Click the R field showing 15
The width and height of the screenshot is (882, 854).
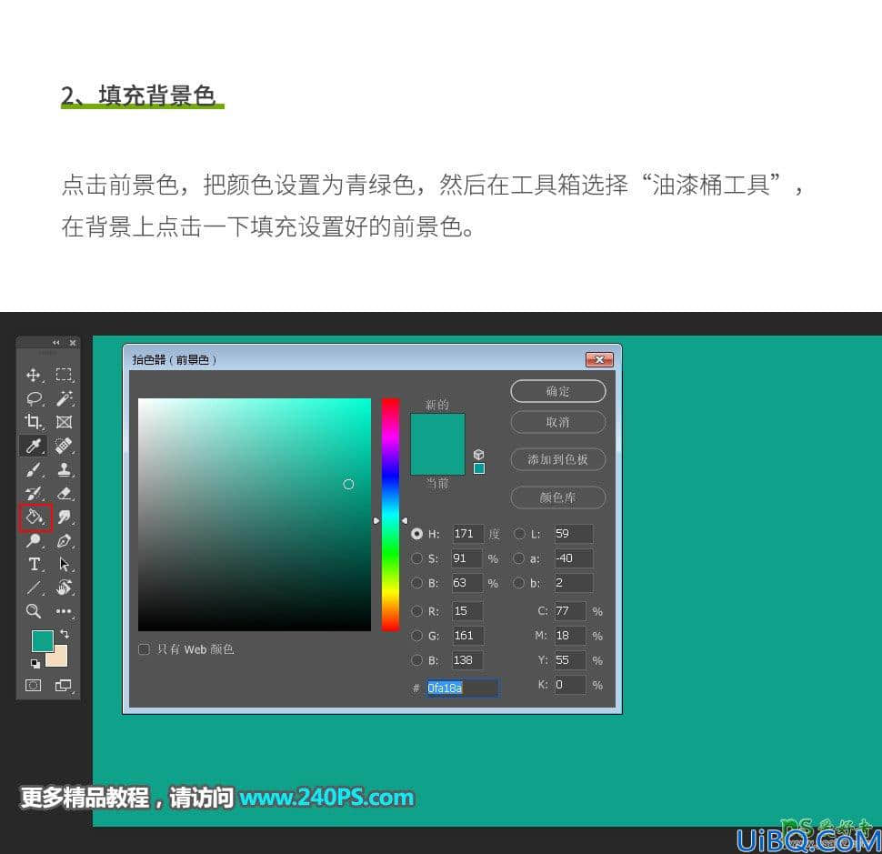point(466,611)
